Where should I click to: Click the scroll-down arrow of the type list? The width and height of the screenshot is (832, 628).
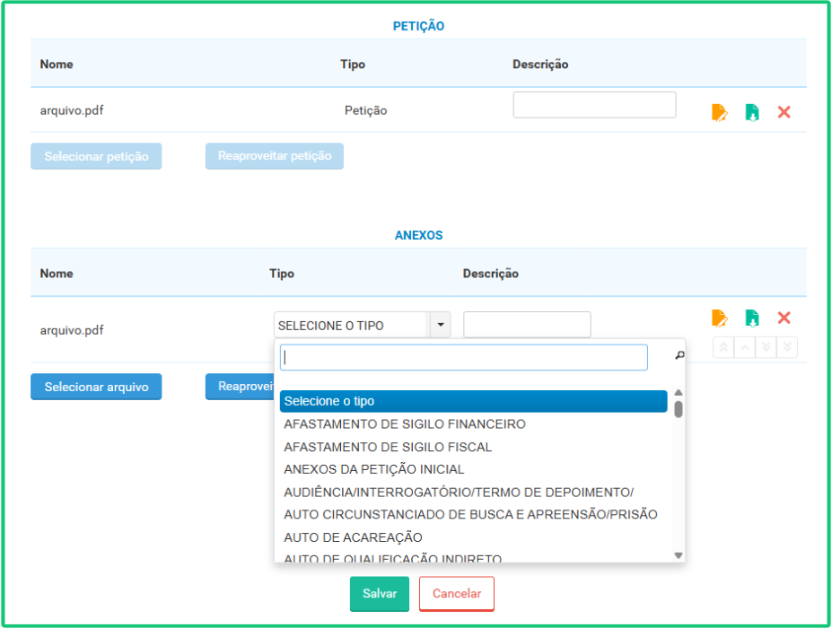coord(679,555)
